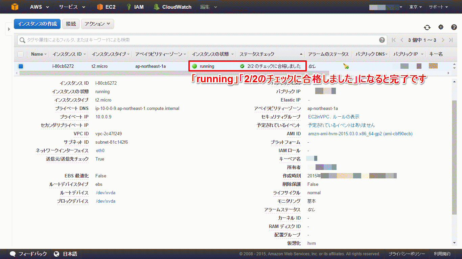Viewport: 462px width, 259px height.
Task: Open the インスタンスタイプ column filter
Action: click(x=129, y=54)
